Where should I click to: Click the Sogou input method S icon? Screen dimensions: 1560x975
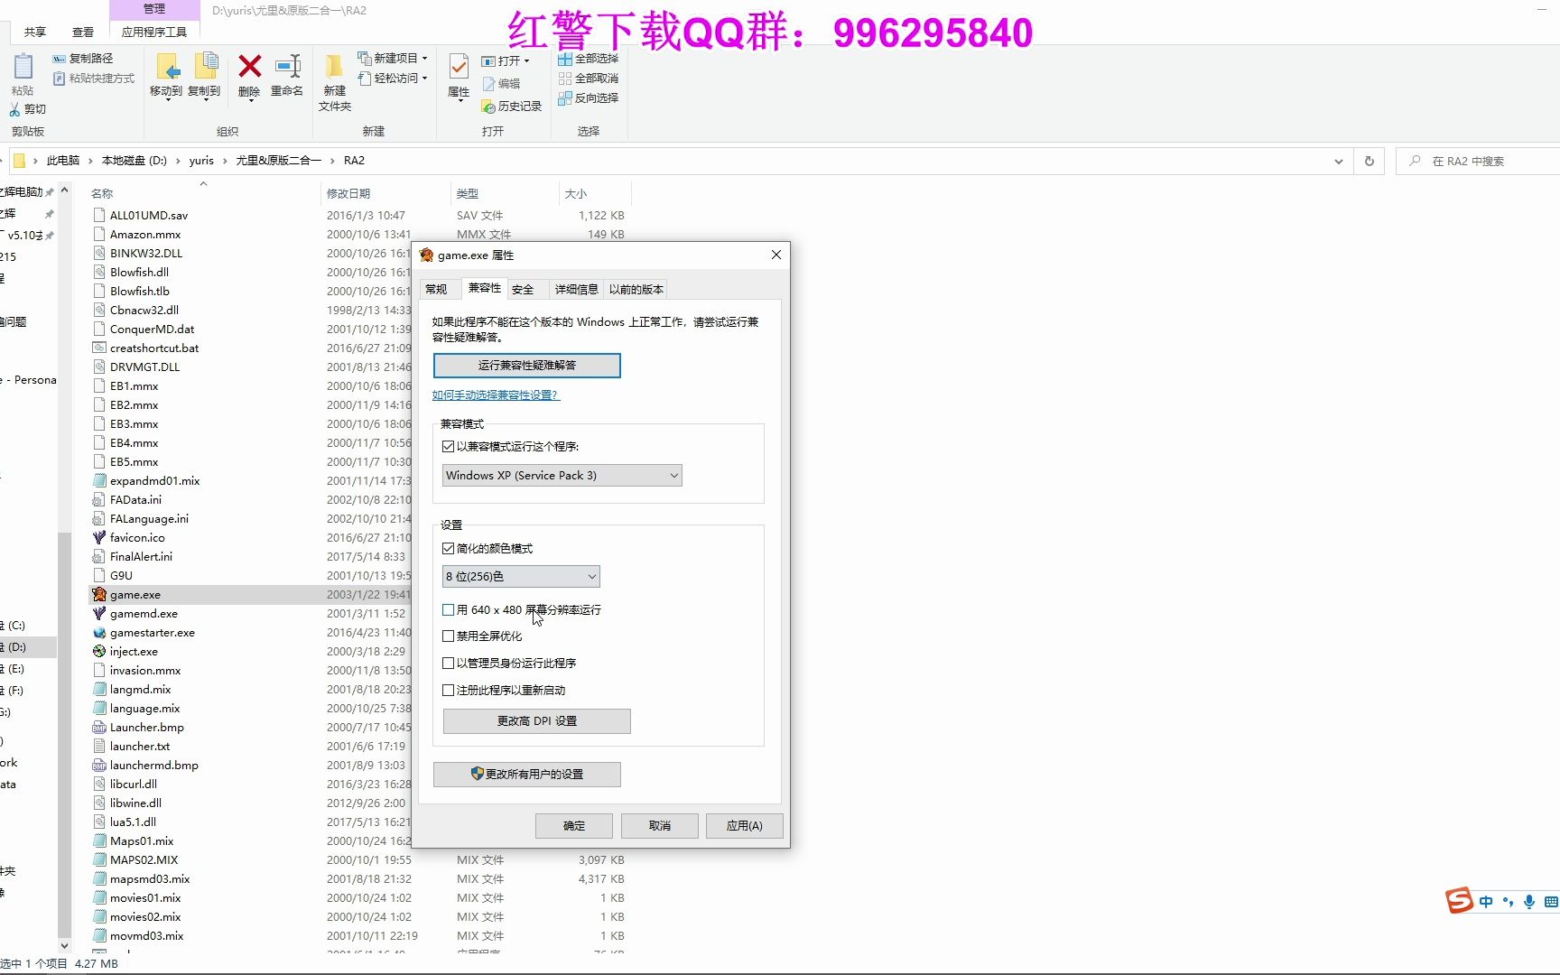(1459, 901)
